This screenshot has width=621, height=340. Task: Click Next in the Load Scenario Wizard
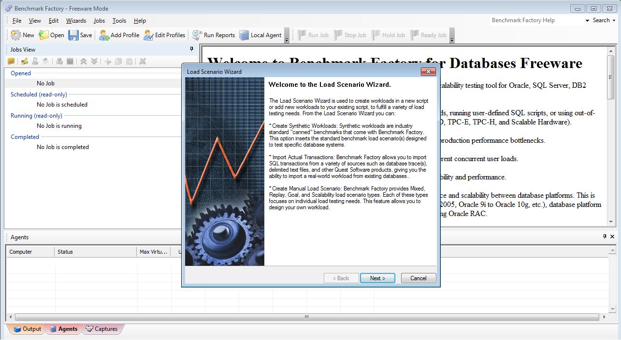click(377, 278)
